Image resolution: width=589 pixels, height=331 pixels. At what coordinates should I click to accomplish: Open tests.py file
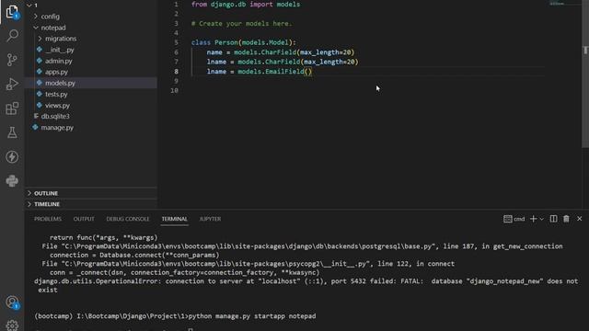pyautogui.click(x=91, y=94)
